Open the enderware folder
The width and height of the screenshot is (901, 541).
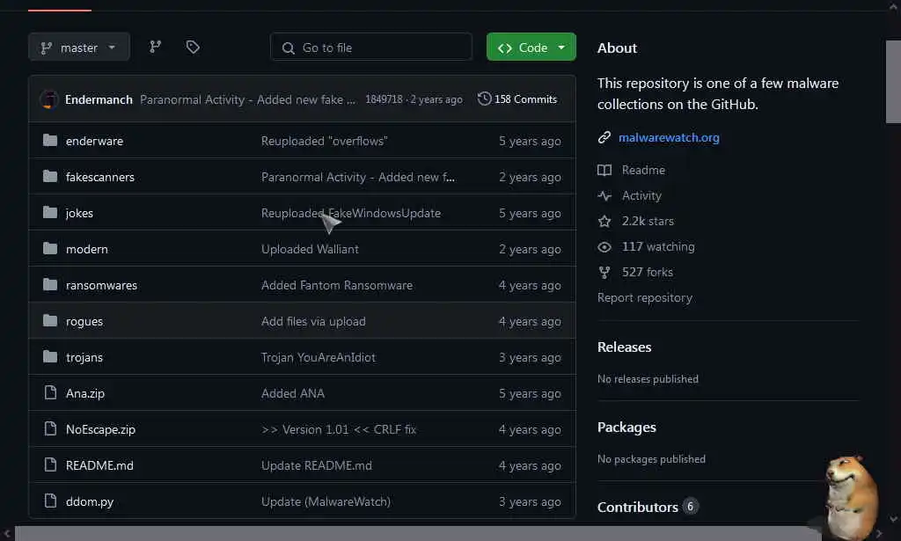94,141
